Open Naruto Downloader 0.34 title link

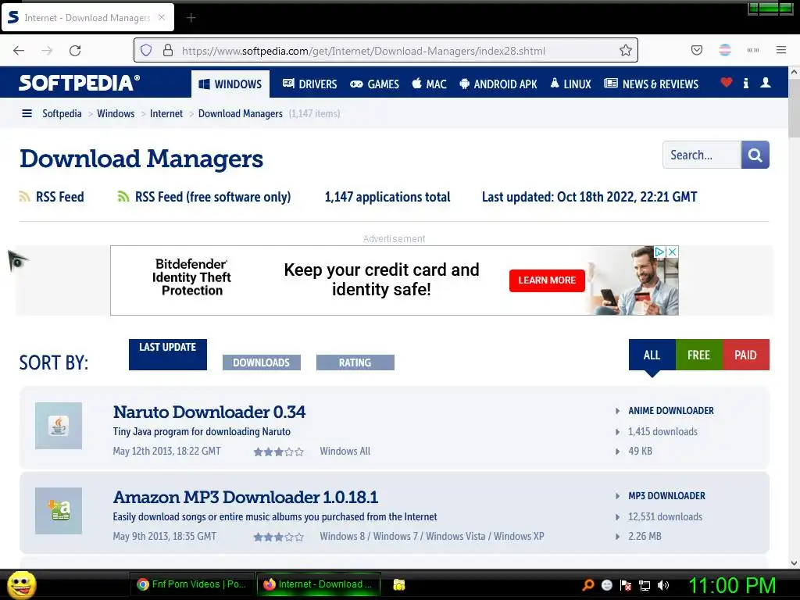coord(209,412)
